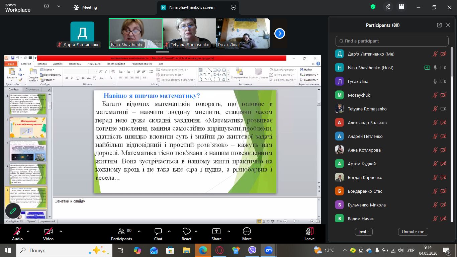
Task: Open the Zoom Chat panel
Action: click(158, 234)
